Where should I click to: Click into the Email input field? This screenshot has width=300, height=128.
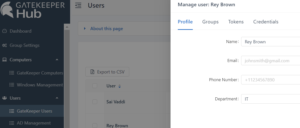pyautogui.click(x=270, y=61)
